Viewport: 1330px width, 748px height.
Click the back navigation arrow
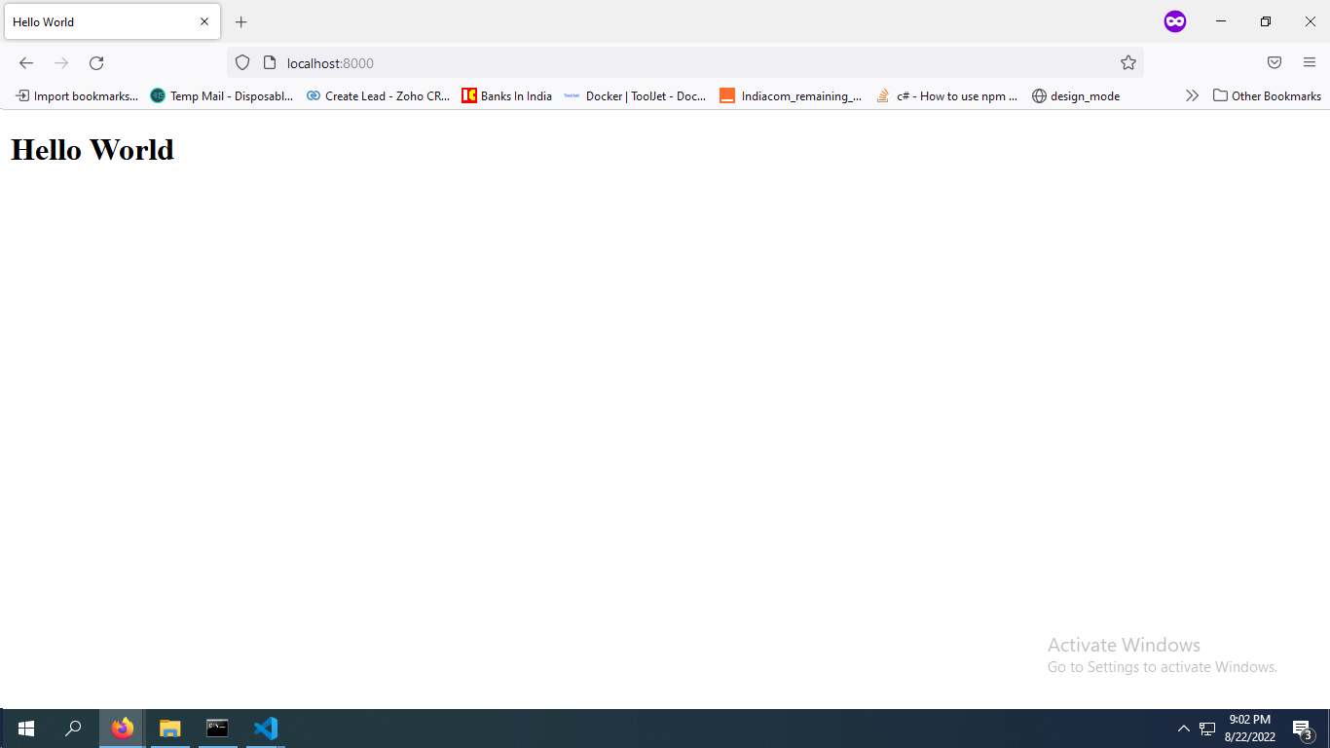[x=25, y=62]
